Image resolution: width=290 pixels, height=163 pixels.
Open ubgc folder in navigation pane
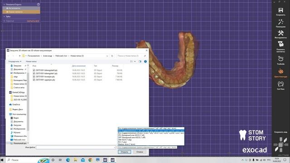coord(15,77)
